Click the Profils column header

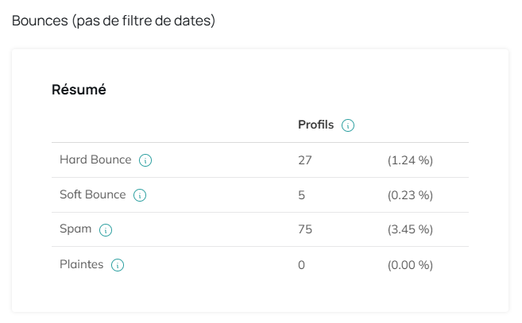tap(316, 125)
